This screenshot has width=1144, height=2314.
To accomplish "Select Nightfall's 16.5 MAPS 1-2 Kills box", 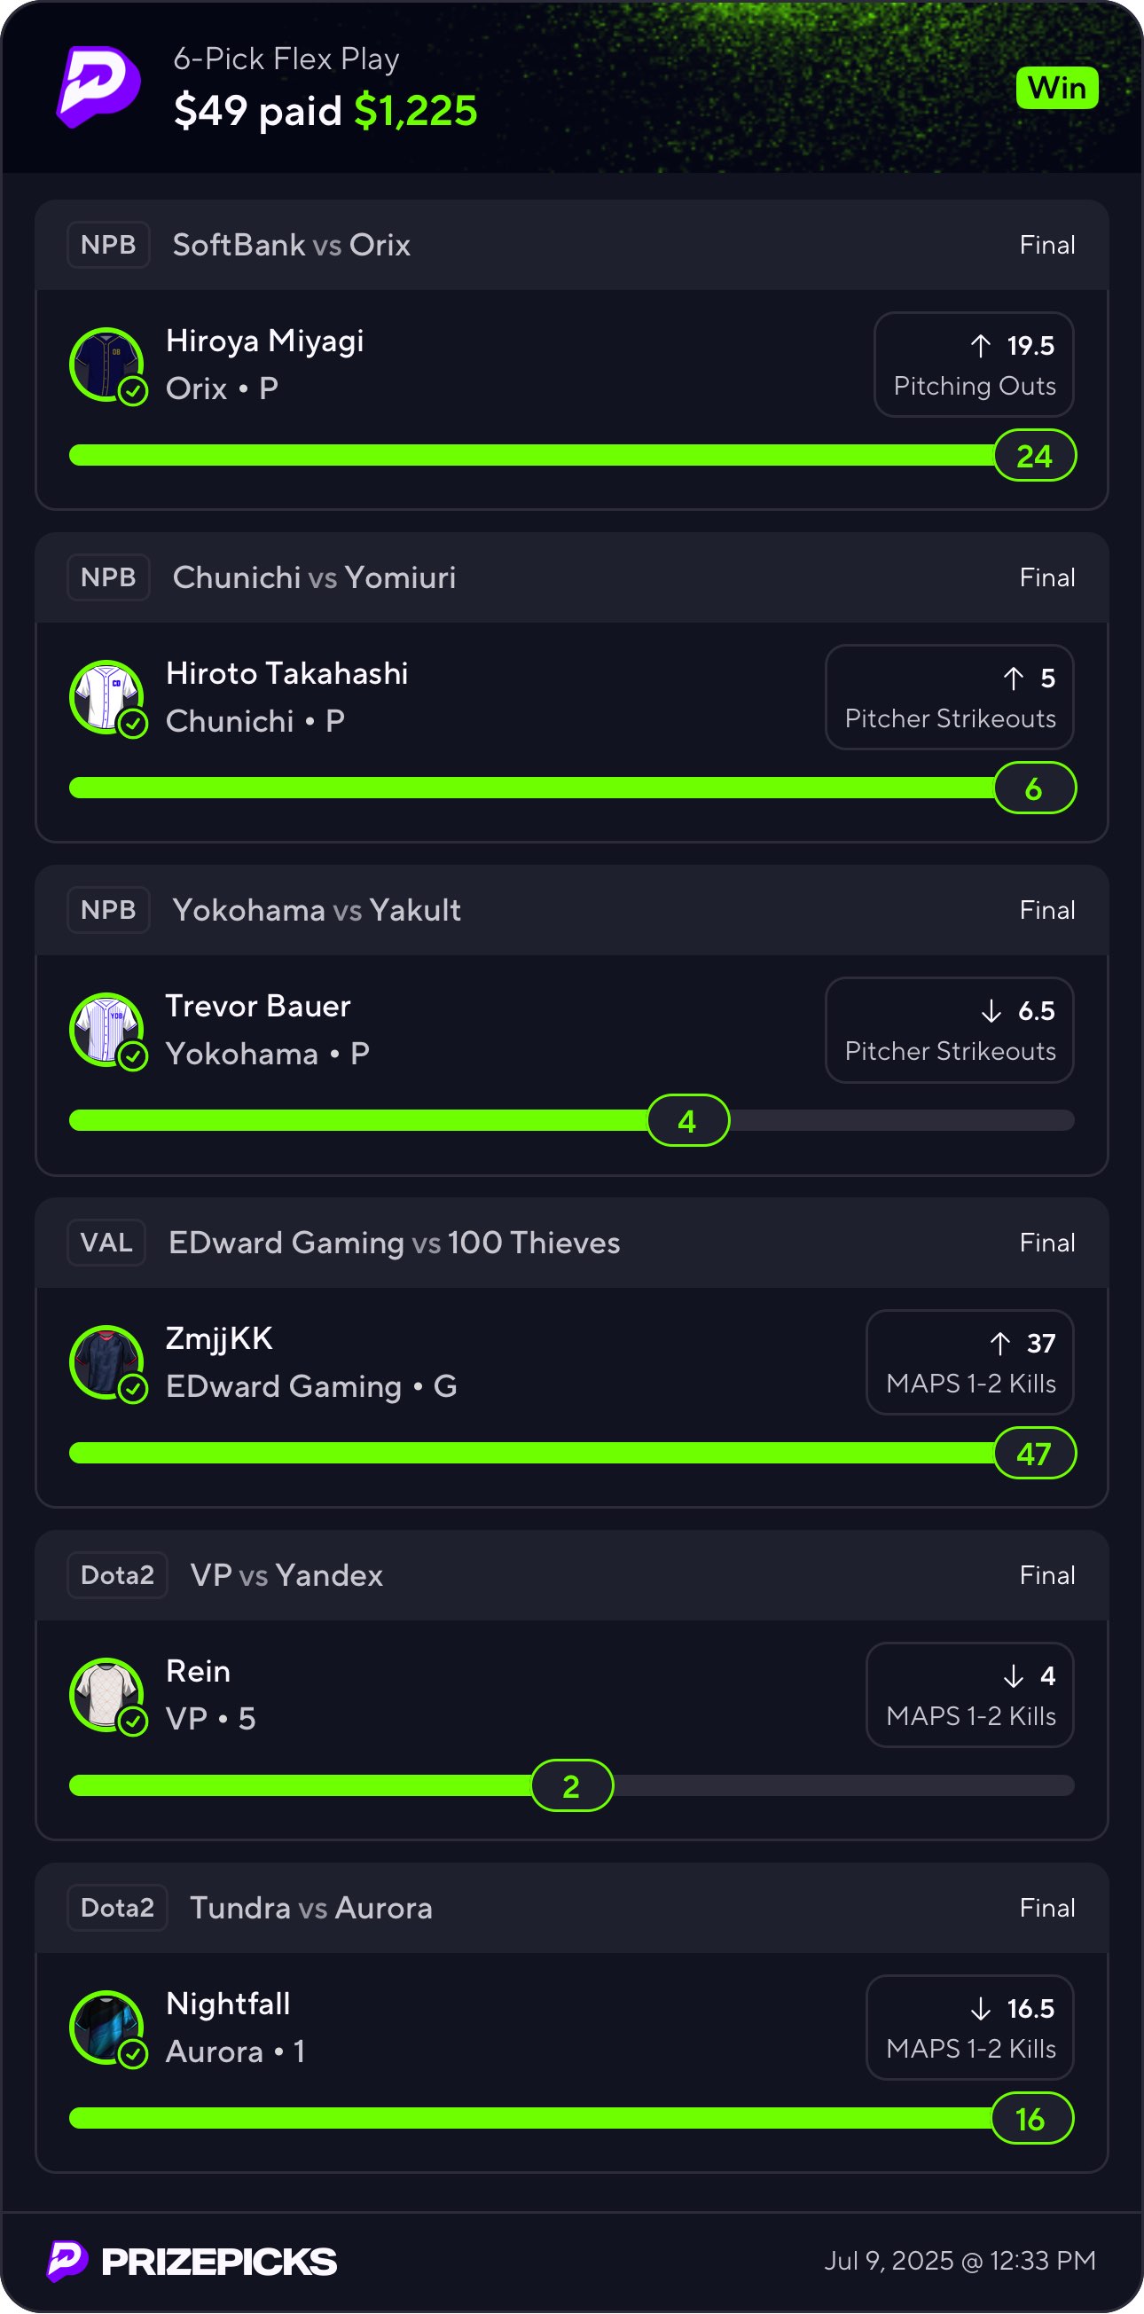I will [970, 2027].
